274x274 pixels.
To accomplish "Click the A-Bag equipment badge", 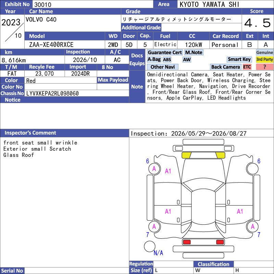I will point(154,59).
